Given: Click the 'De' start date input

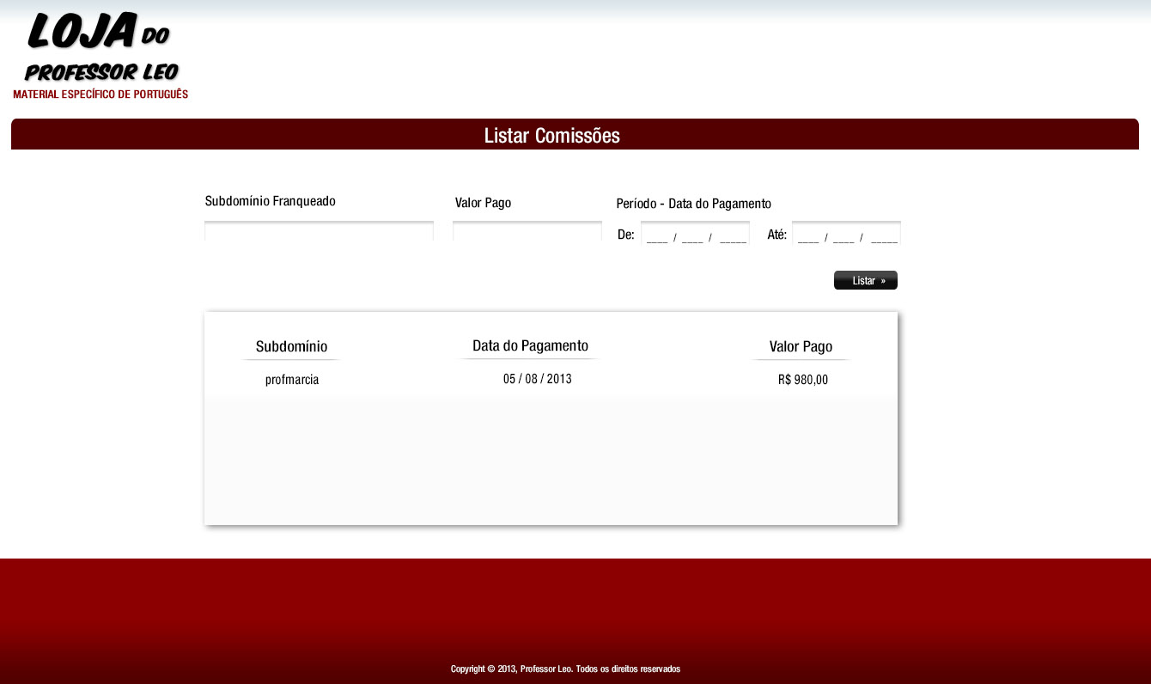Looking at the screenshot, I should [x=695, y=234].
